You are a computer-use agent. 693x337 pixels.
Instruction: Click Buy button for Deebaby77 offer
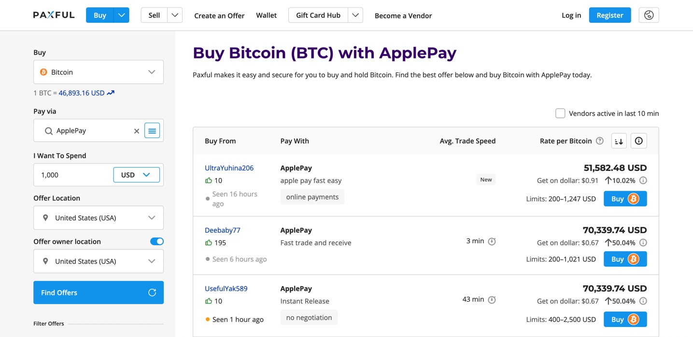point(625,259)
